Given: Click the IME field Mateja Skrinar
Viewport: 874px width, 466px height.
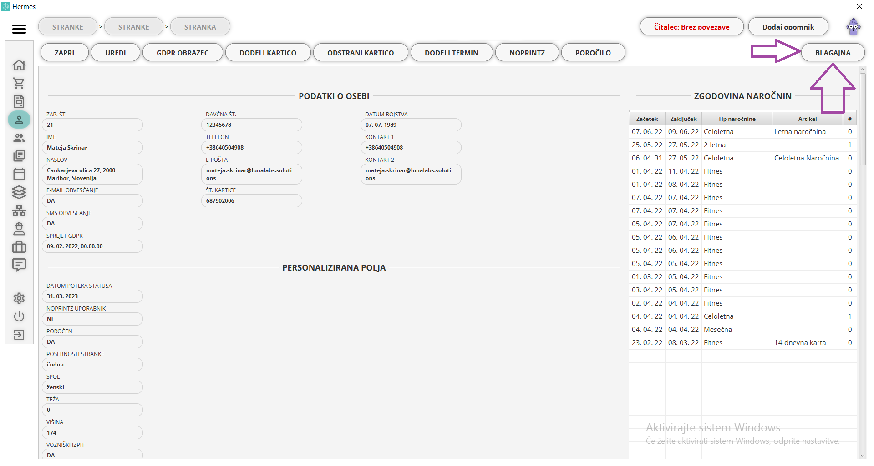Looking at the screenshot, I should tap(92, 148).
